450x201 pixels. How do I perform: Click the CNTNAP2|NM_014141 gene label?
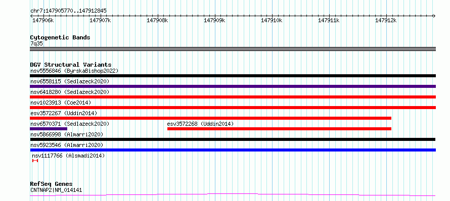[56, 190]
